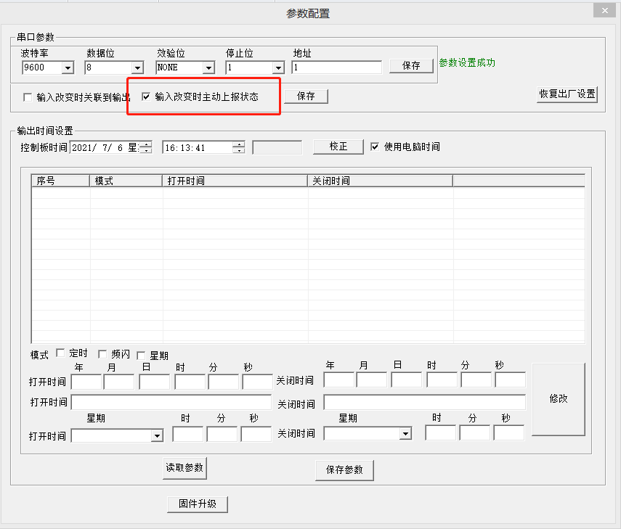Click 关闭时间 日 input box
The width and height of the screenshot is (621, 529).
(x=406, y=380)
